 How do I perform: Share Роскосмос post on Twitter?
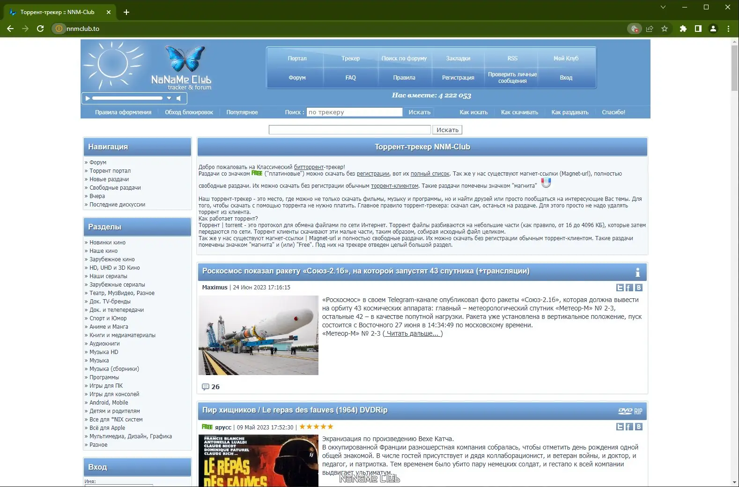pyautogui.click(x=620, y=288)
